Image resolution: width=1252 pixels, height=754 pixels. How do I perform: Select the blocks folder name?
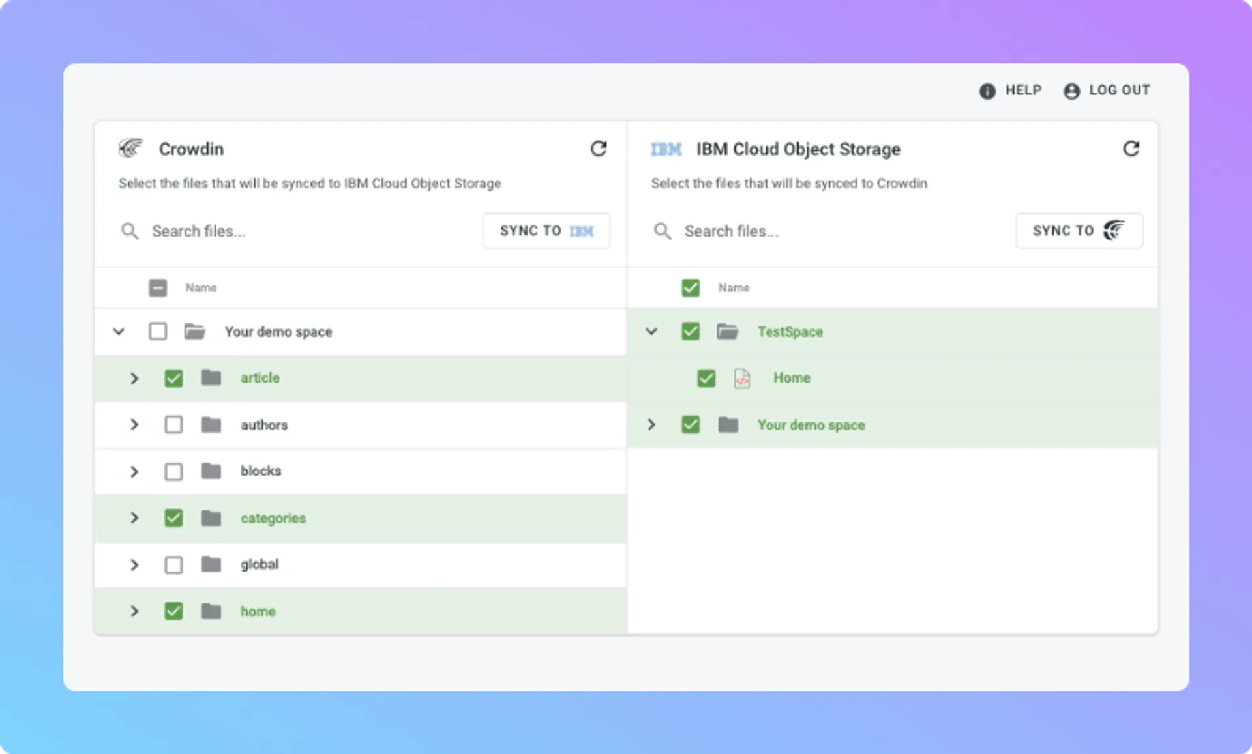(261, 471)
